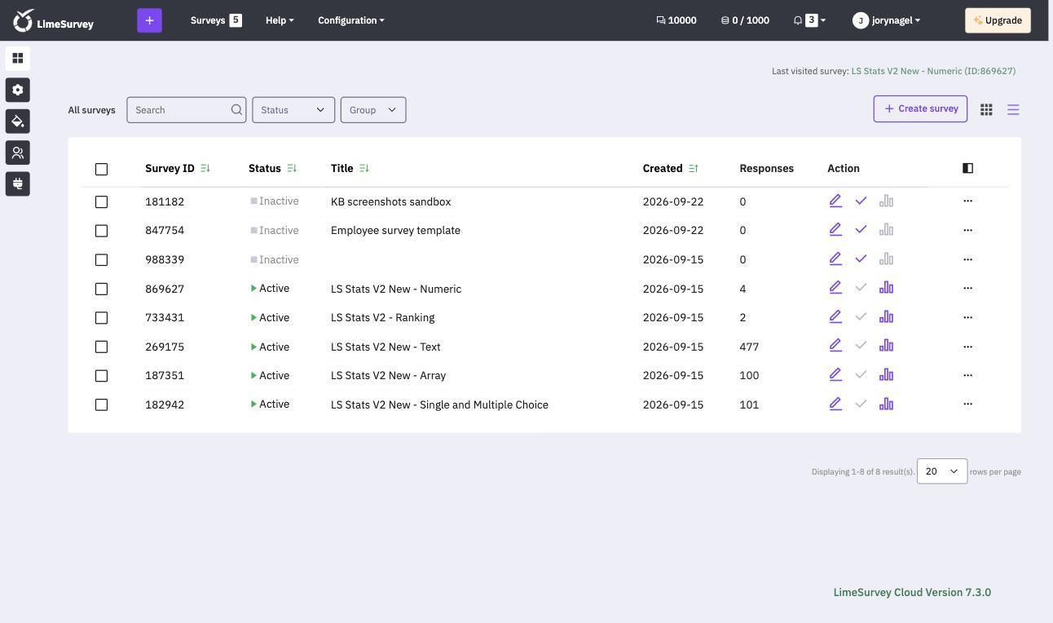
Task: Switch to grid card view
Action: point(986,109)
